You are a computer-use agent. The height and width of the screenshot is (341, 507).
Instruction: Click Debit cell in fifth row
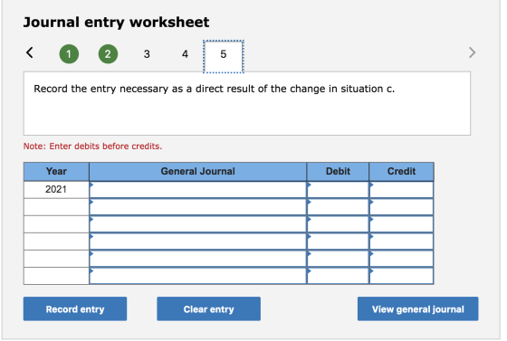338,259
